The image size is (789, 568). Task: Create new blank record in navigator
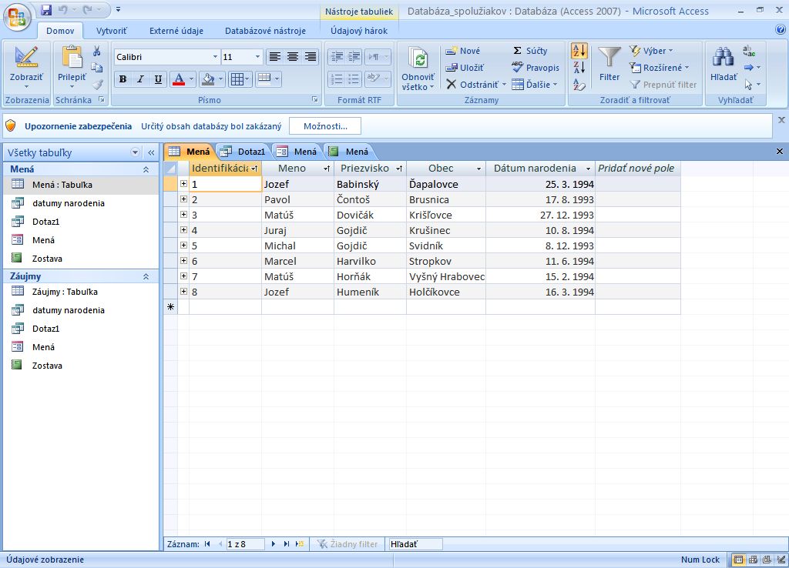coord(300,544)
